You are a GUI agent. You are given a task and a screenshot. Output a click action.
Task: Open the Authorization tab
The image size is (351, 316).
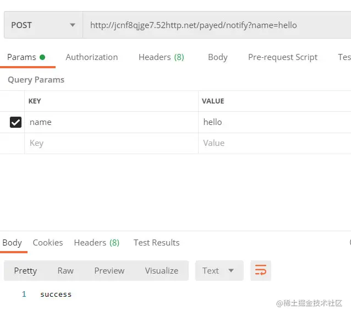[x=92, y=57]
